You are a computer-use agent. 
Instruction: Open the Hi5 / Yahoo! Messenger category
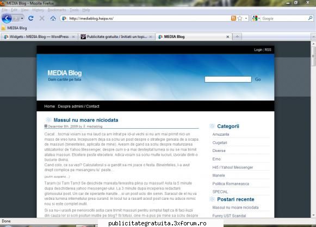[x=233, y=167]
